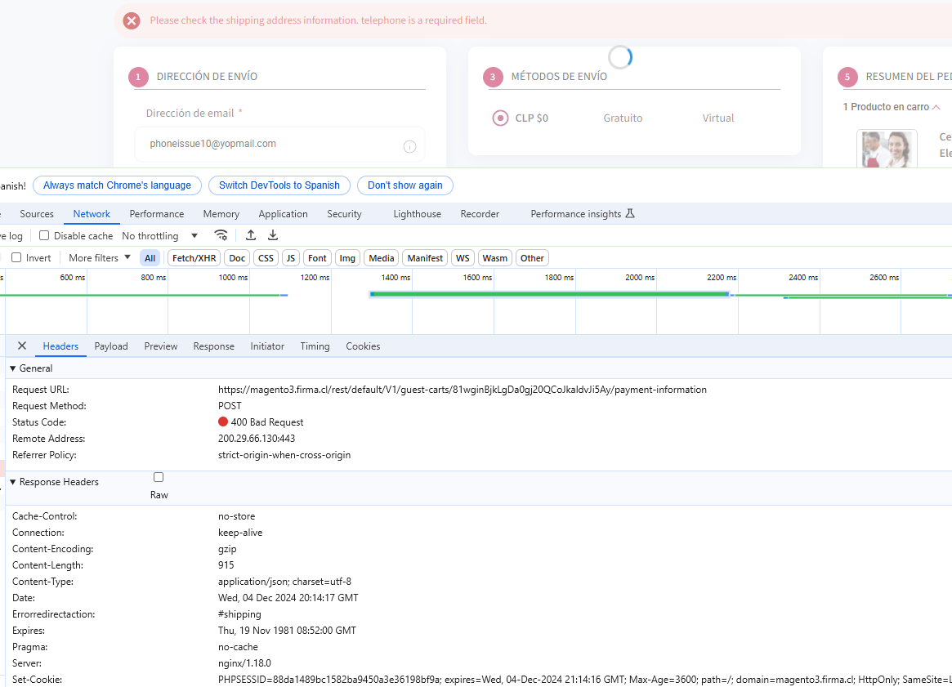Filter requests by Fetch/XHR
The height and width of the screenshot is (687, 952).
(x=193, y=257)
